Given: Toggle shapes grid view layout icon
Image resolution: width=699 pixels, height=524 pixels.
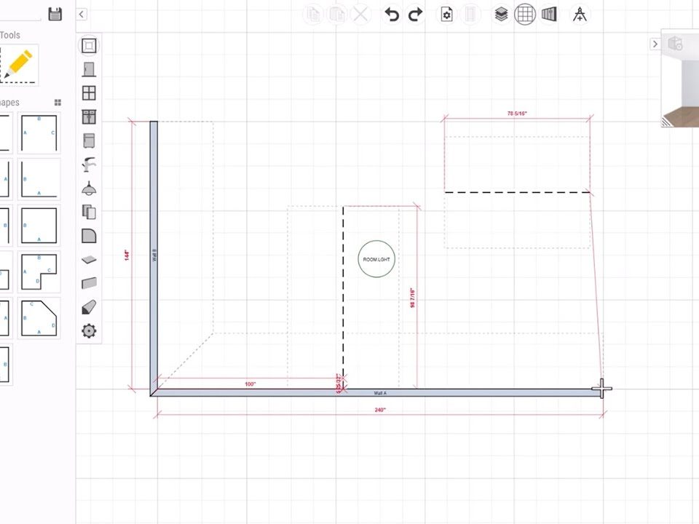Looking at the screenshot, I should point(58,103).
